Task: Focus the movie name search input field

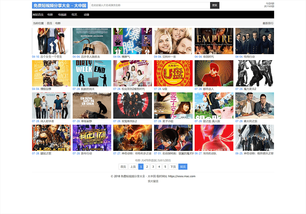Action: pos(150,5)
